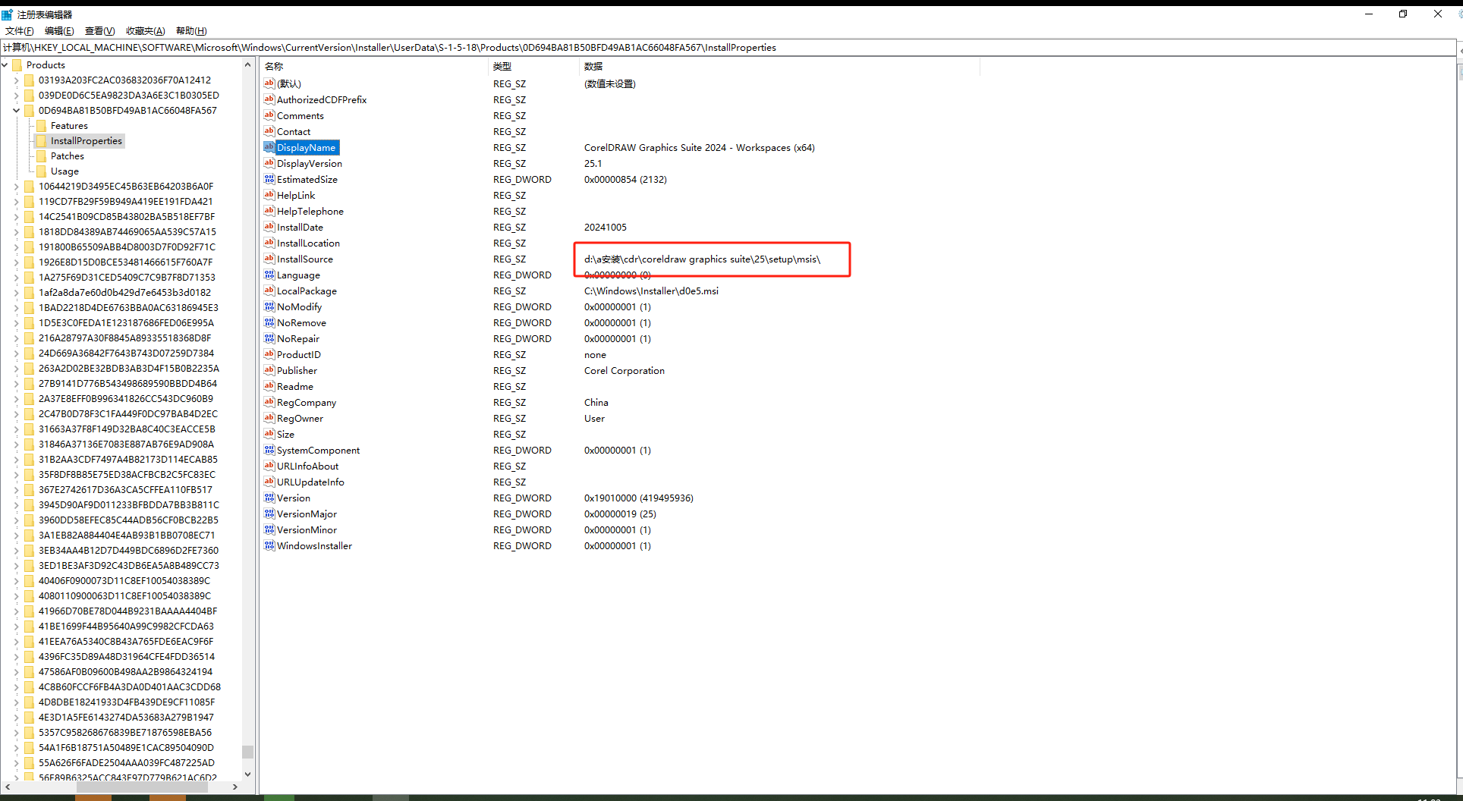Screen dimensions: 1463x801
Task: Select the URLUpdateInfo value name
Action: click(x=310, y=482)
